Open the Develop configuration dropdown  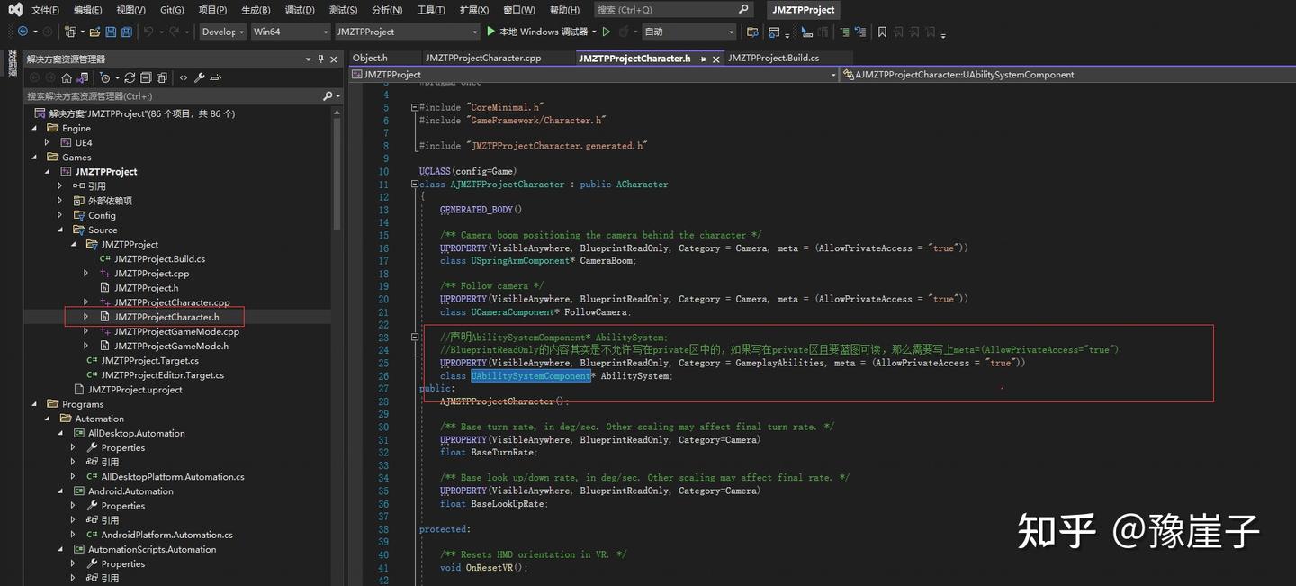tap(221, 32)
